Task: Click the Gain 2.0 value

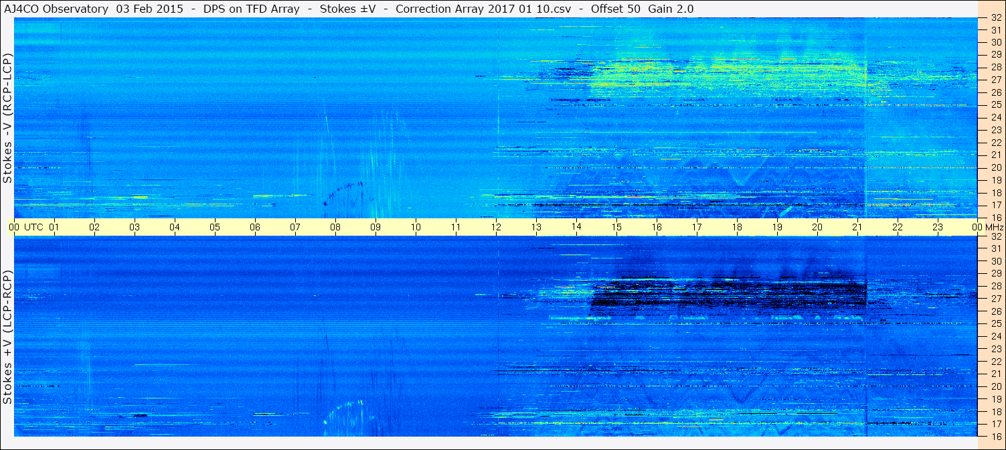Action: tap(671, 9)
